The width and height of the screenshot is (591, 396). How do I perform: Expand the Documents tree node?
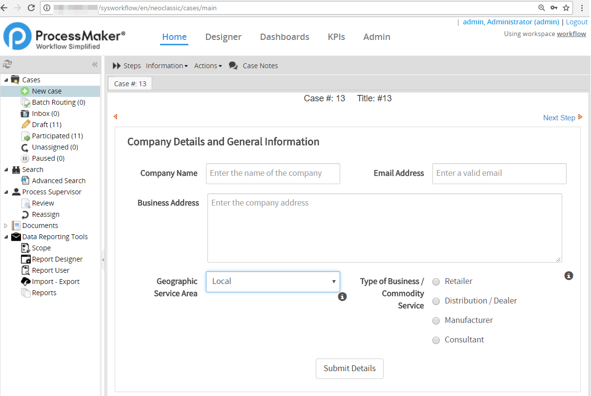6,226
